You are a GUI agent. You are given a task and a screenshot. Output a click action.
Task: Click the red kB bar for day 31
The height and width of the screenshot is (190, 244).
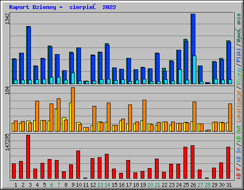[228, 163]
